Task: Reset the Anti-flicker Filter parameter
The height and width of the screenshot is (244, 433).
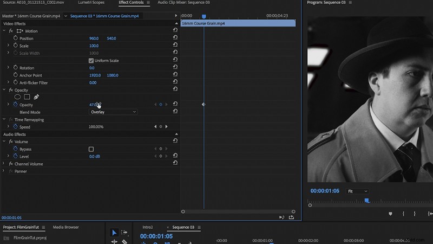Action: 175,82
